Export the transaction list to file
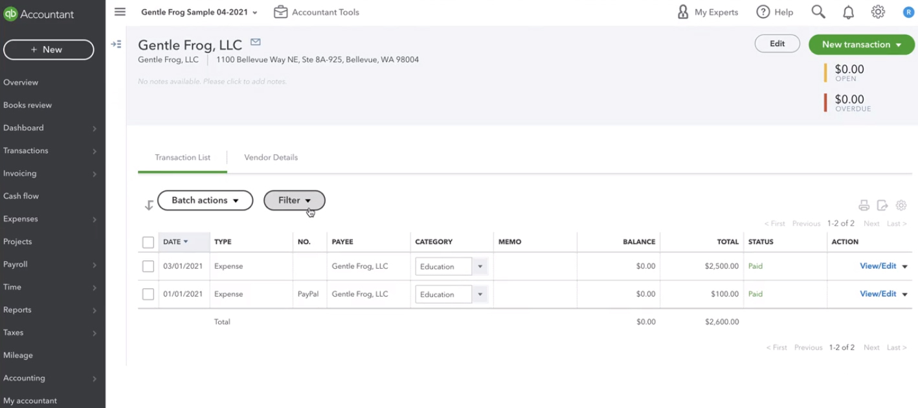 [882, 205]
